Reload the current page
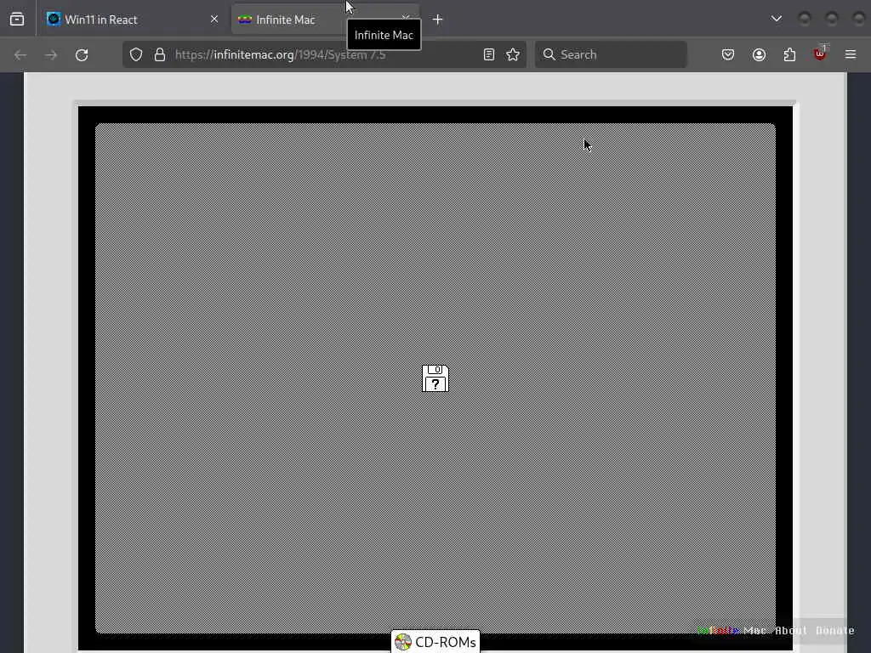 [x=82, y=54]
